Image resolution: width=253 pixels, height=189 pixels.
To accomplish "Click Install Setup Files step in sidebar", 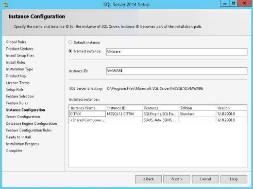I will [x=20, y=55].
